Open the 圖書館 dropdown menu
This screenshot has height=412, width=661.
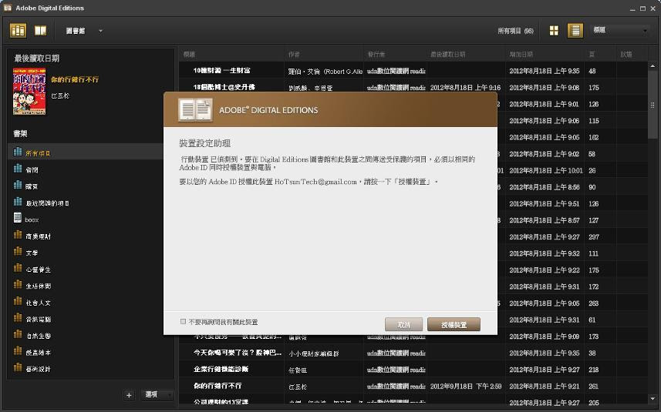pyautogui.click(x=84, y=31)
